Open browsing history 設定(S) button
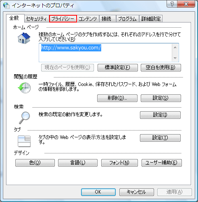This screenshot has width=198, height=202. (161, 98)
